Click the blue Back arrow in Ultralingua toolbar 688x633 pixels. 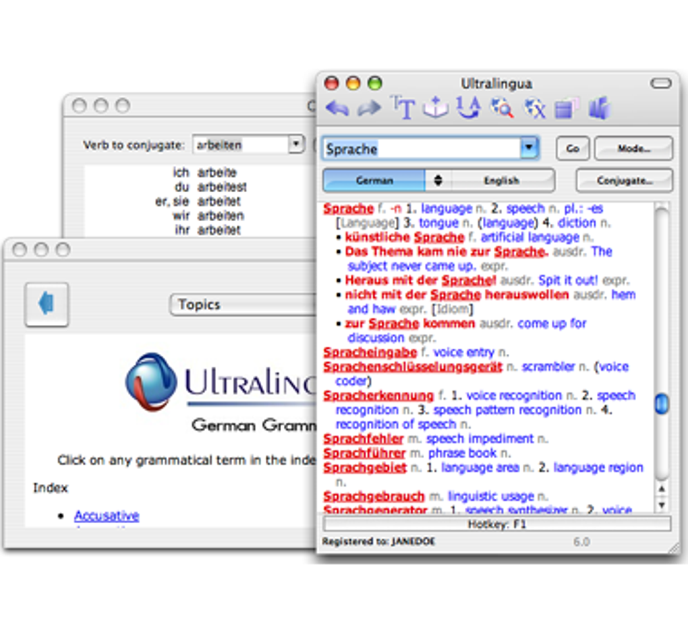(x=337, y=108)
